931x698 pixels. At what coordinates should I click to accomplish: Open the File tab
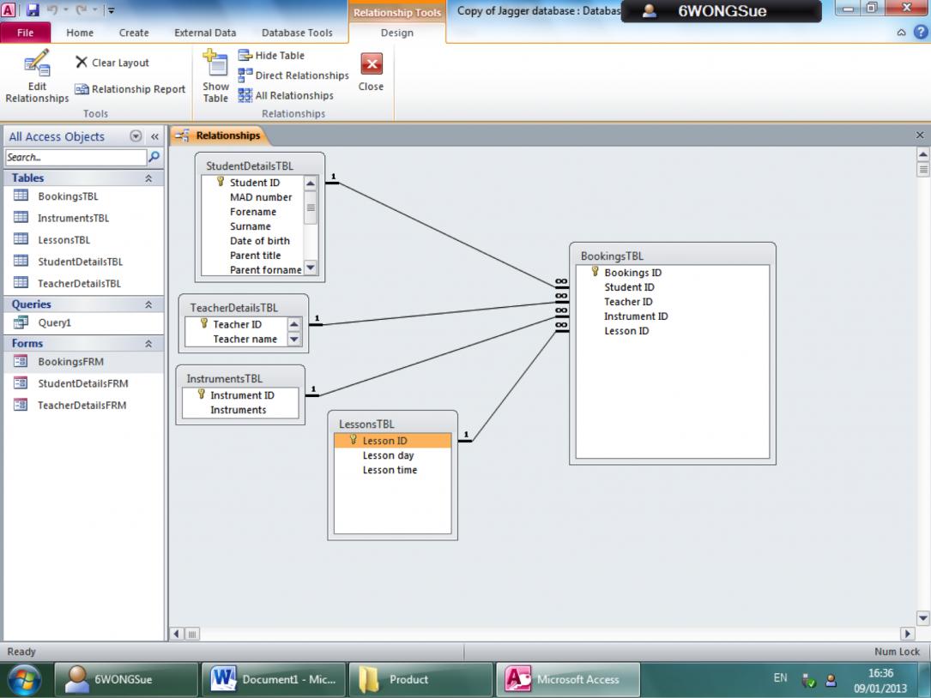pos(26,33)
